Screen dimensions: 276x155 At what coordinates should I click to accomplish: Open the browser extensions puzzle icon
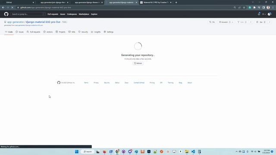point(254,8)
